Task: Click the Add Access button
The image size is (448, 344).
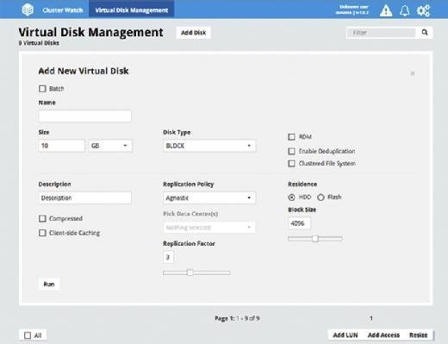Action: pyautogui.click(x=383, y=335)
